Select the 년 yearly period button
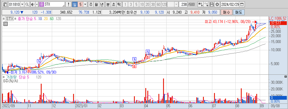The height and width of the screenshot is (109, 288). pos(102,4)
